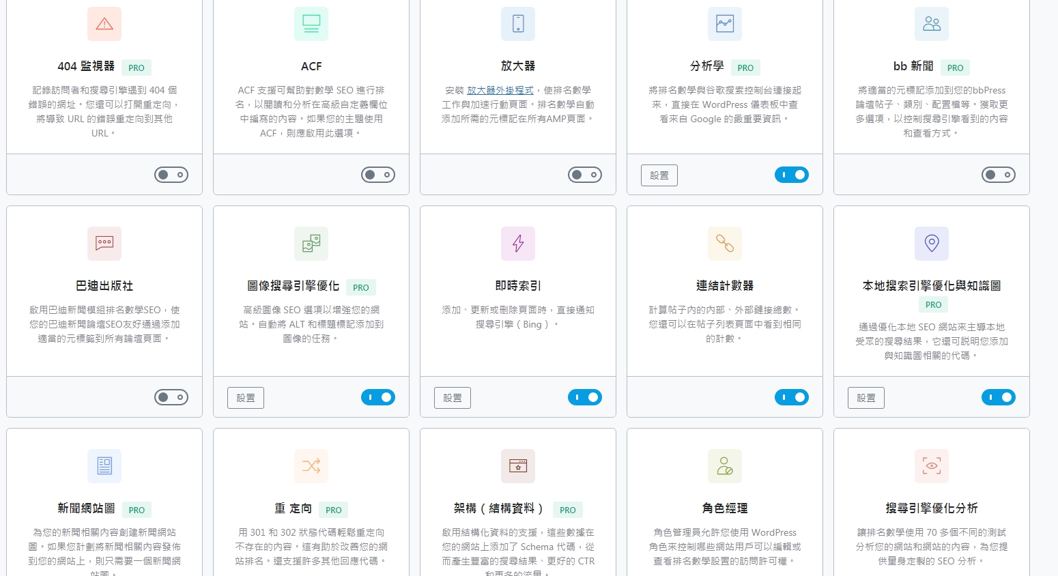This screenshot has height=576, width=1058.
Task: Open 設置 for 圖像搜尋引擎優化 module
Action: 246,398
